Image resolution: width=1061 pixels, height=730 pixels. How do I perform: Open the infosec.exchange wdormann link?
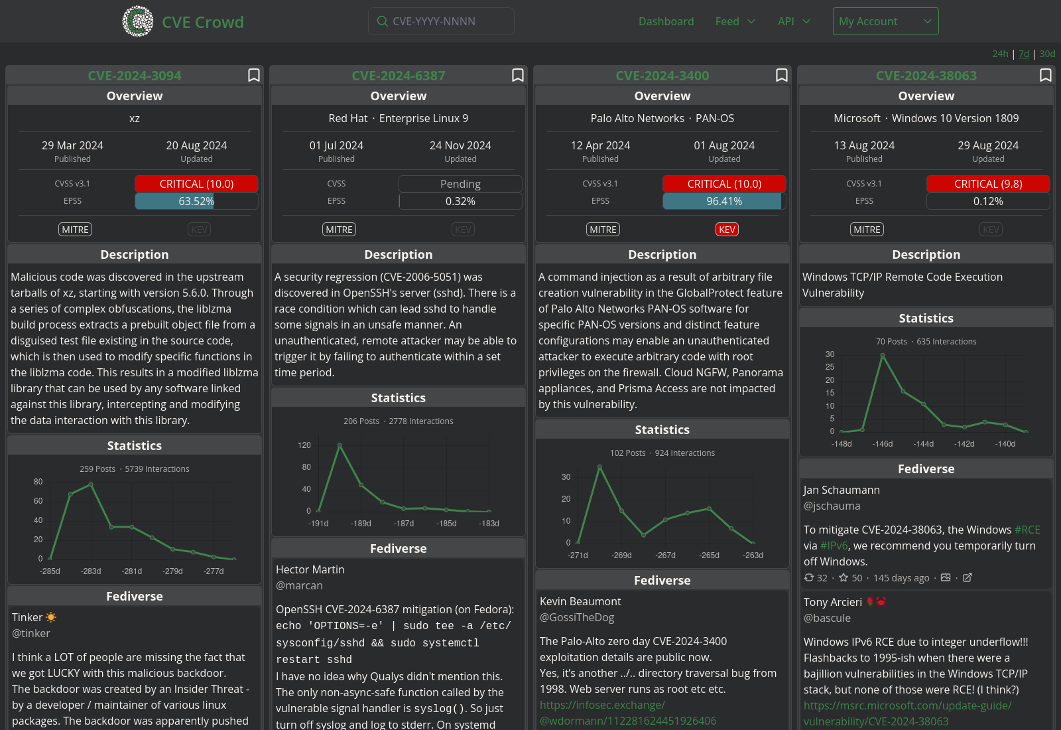628,713
